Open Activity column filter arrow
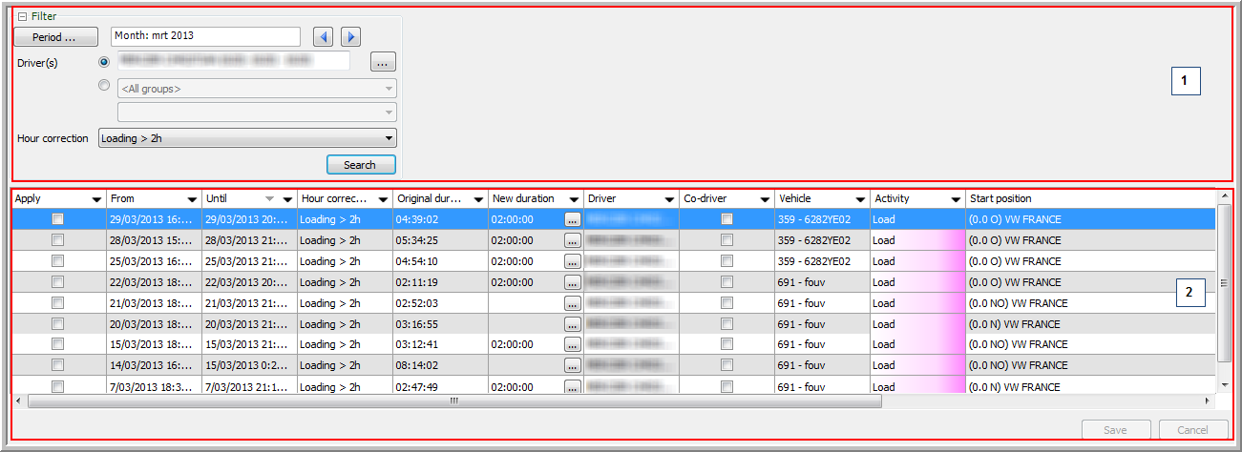 956,199
